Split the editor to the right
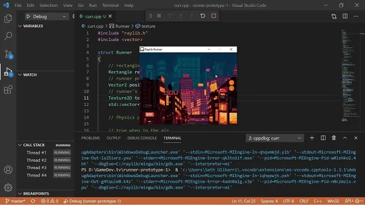 pyautogui.click(x=345, y=17)
